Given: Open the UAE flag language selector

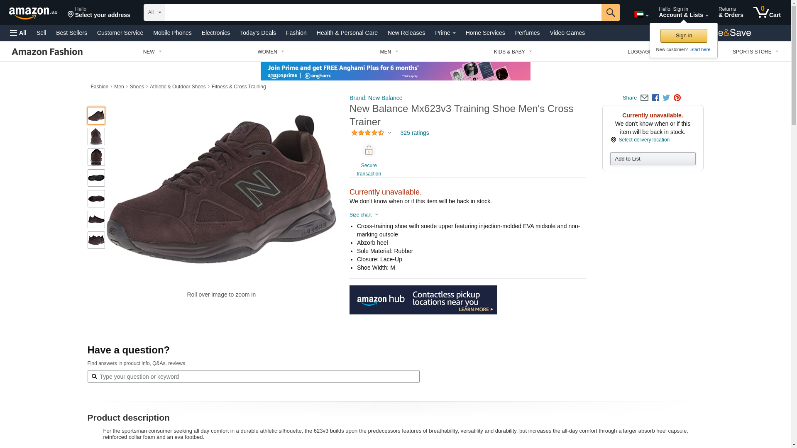Looking at the screenshot, I should (641, 15).
